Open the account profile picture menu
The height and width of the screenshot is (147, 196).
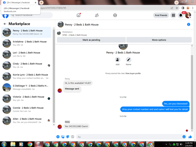pyautogui.click(x=188, y=15)
